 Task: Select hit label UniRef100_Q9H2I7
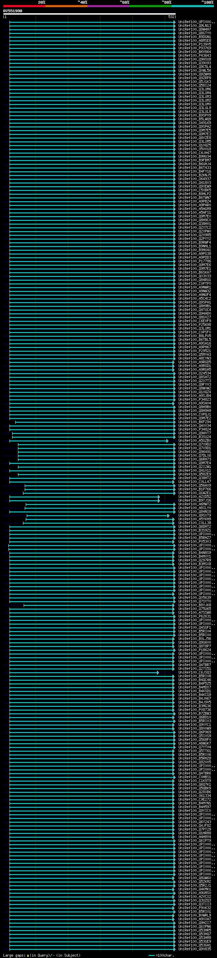195,923
